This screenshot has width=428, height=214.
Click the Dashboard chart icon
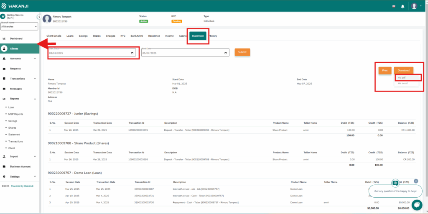pos(4,38)
